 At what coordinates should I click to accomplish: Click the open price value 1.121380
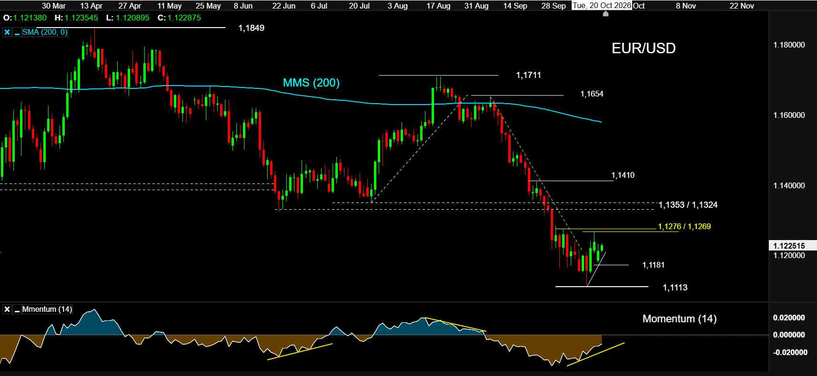(30, 18)
